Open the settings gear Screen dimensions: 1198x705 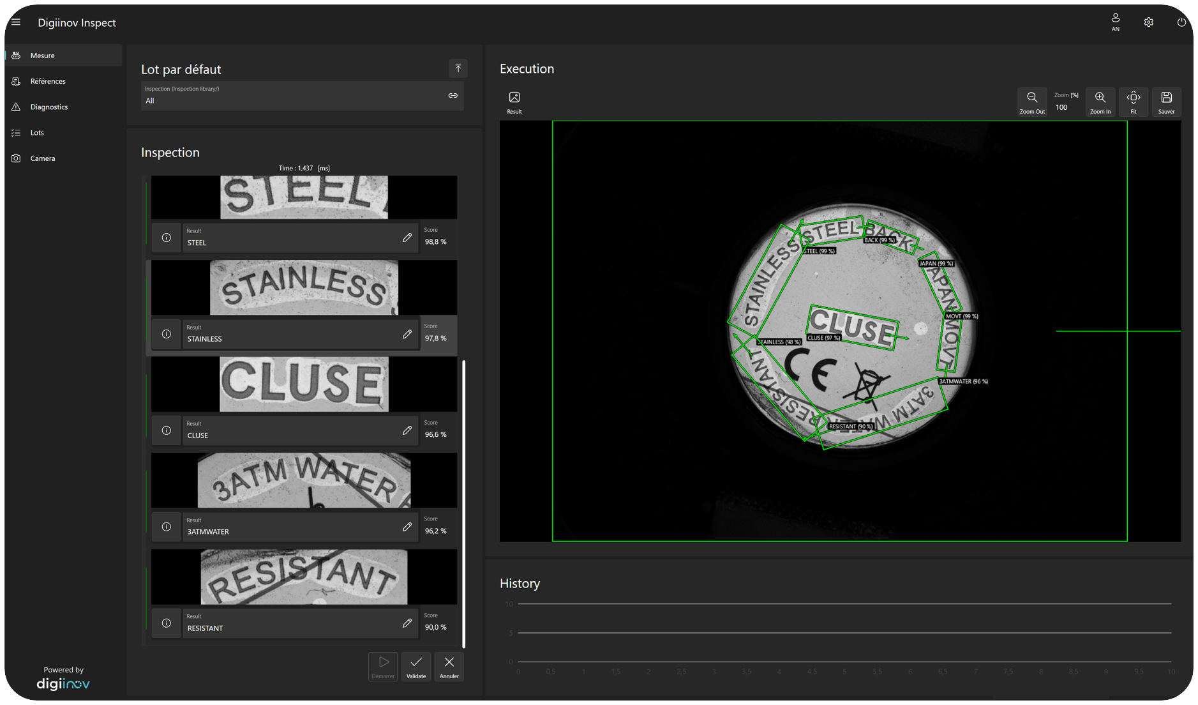click(1148, 22)
